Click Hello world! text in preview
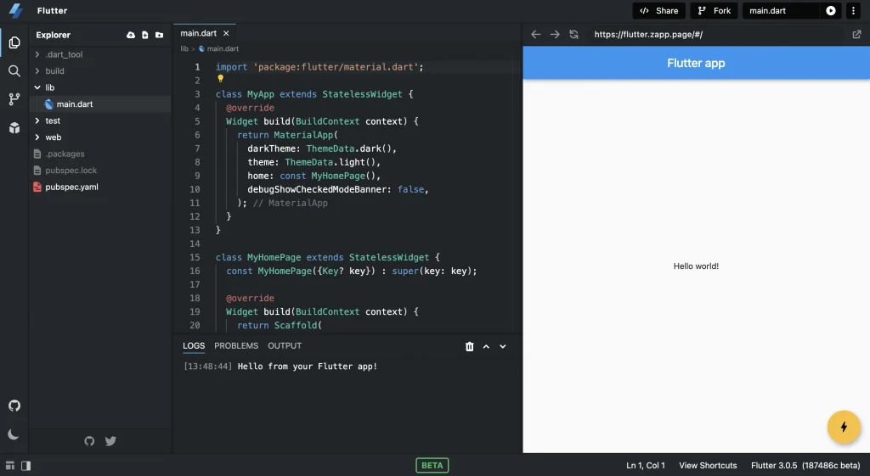 696,266
